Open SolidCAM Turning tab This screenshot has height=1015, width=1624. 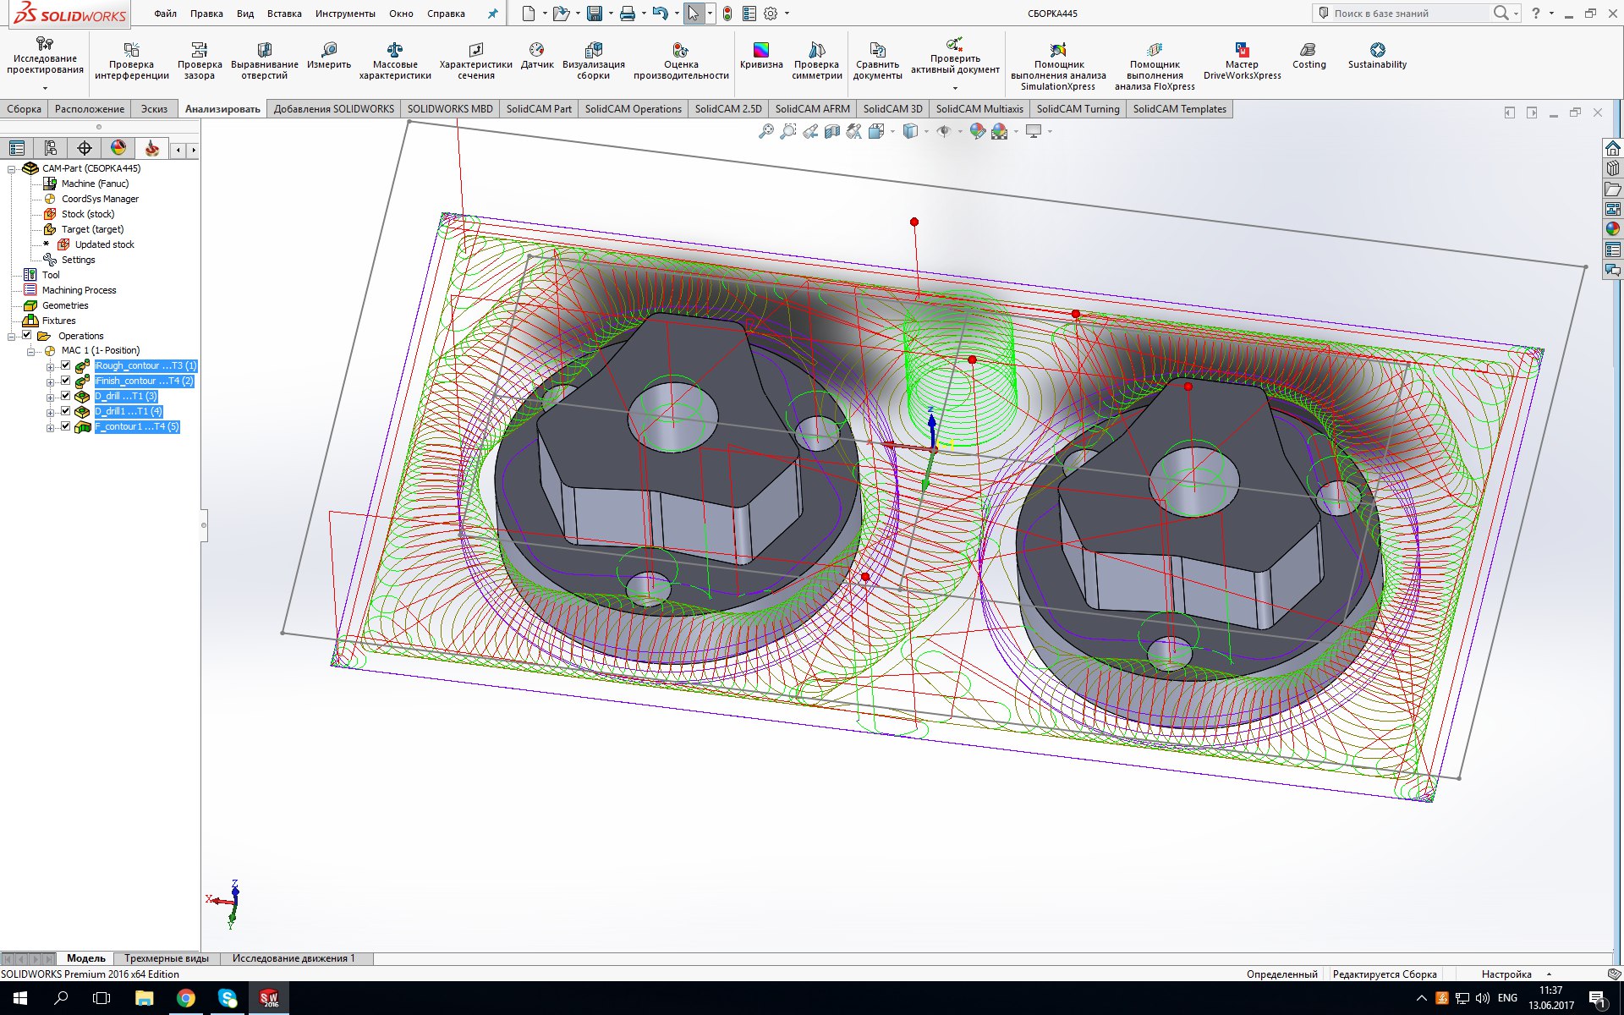pos(1078,108)
